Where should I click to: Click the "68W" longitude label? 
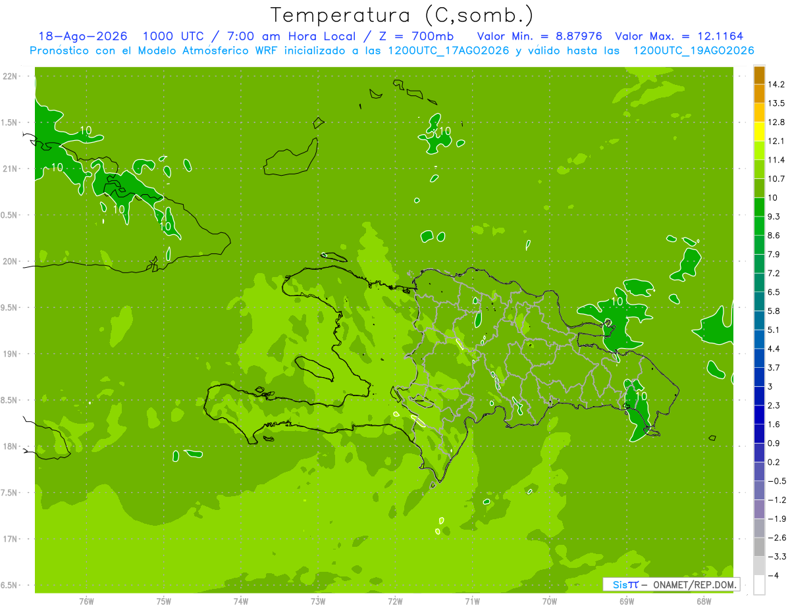pyautogui.click(x=704, y=601)
